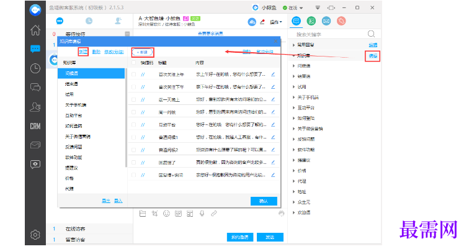Click the magnifier search icon in the right panel
This screenshot has width=469, height=249.
tap(371, 34)
